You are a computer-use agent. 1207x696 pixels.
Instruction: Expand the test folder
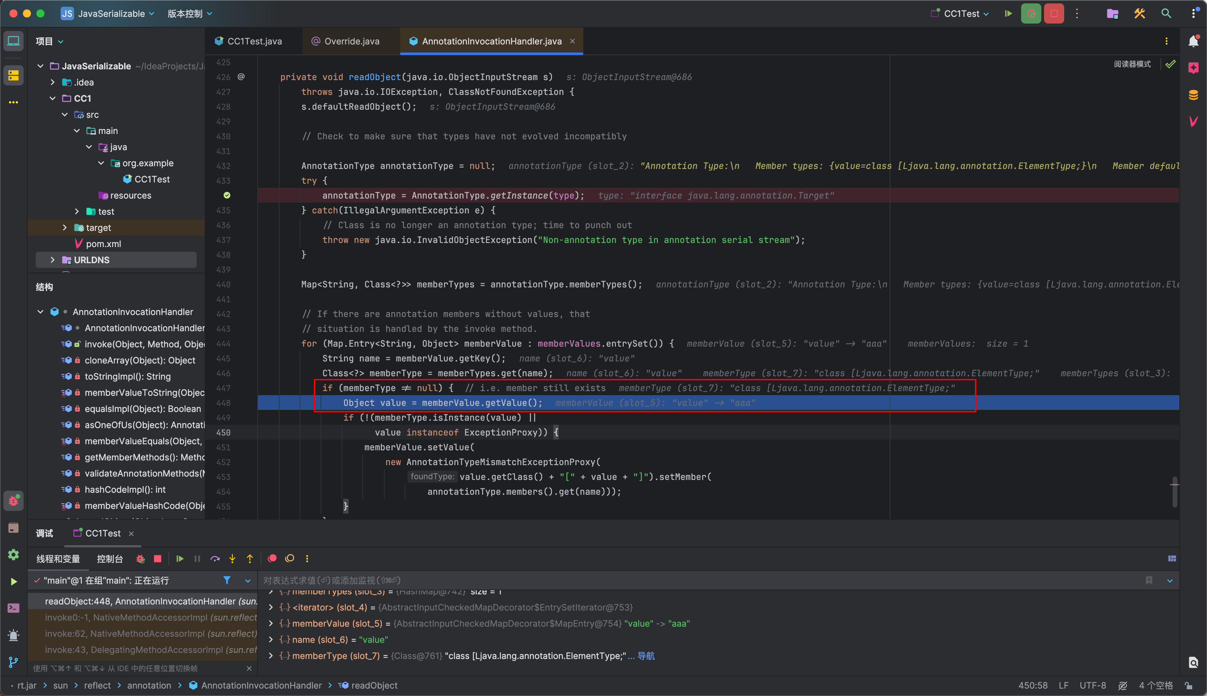point(77,211)
